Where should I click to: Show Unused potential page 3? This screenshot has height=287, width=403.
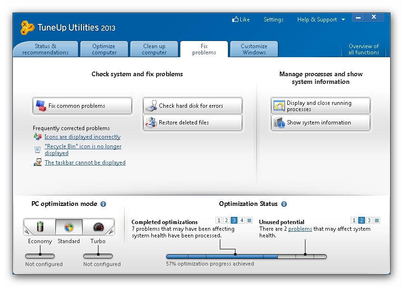(x=369, y=220)
